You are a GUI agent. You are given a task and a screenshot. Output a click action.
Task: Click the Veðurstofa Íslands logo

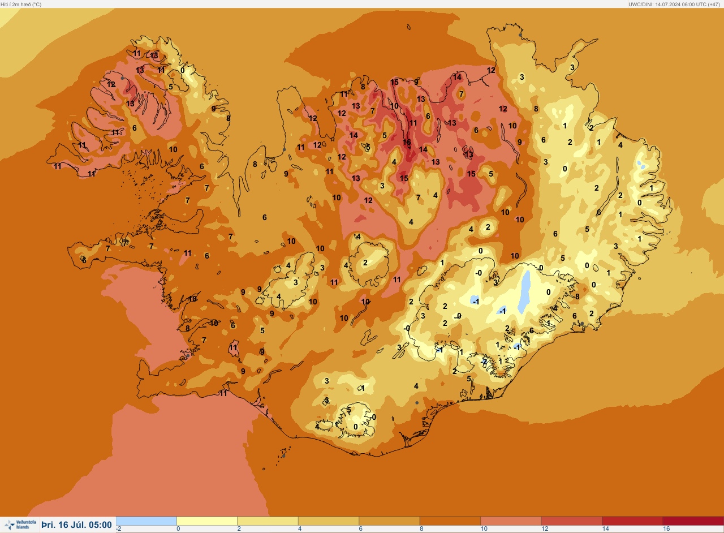(20, 525)
